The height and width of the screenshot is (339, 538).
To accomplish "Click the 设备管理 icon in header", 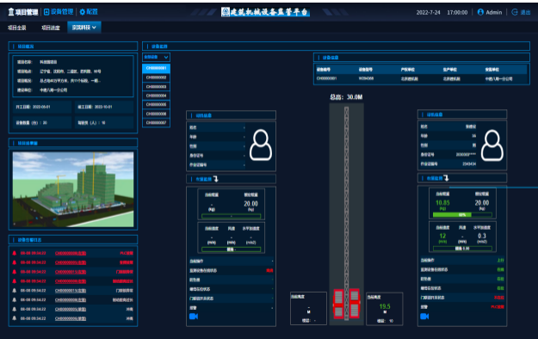I will pos(46,12).
